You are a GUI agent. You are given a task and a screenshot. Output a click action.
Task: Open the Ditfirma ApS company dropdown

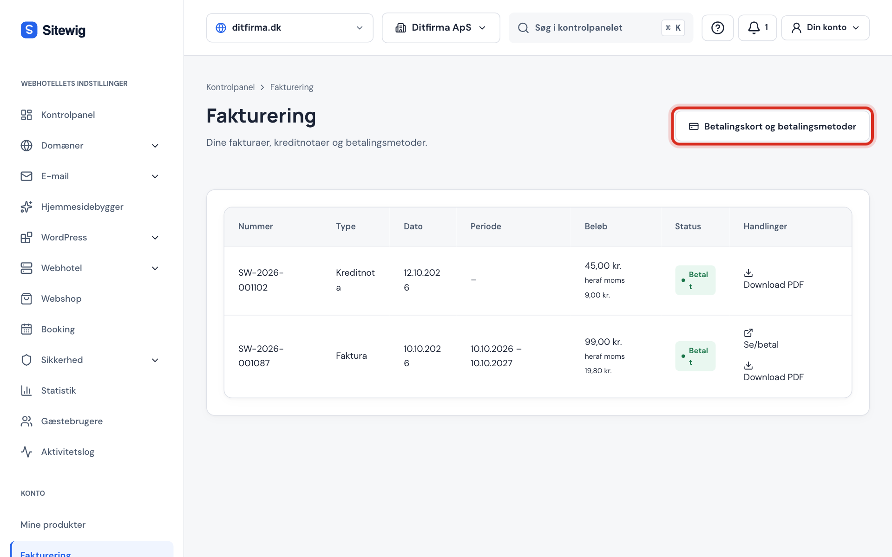441,28
